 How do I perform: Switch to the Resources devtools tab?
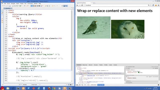[x=85, y=65]
